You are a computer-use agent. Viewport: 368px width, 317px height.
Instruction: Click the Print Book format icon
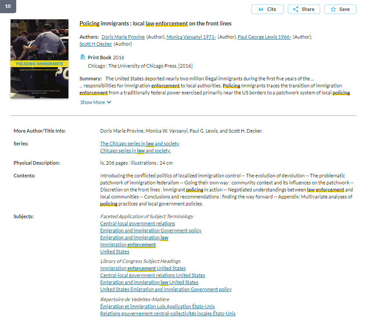click(82, 57)
